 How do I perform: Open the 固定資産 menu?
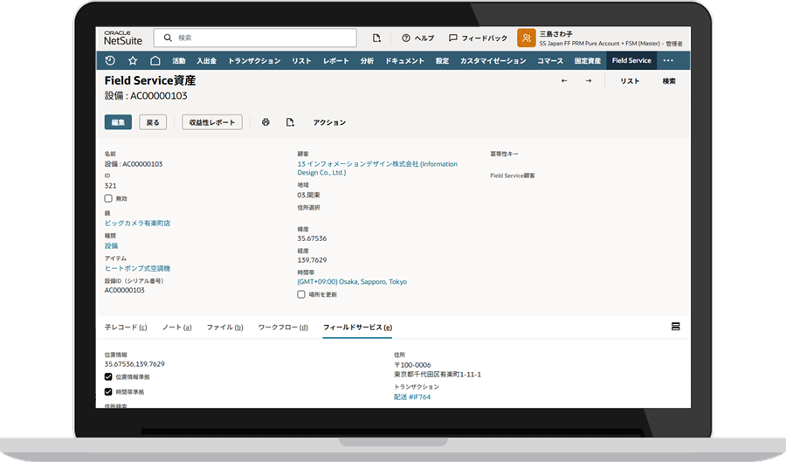coord(588,60)
